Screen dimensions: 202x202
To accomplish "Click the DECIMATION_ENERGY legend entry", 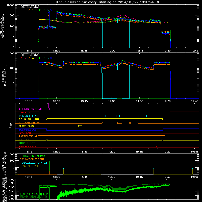I will click(32, 156).
